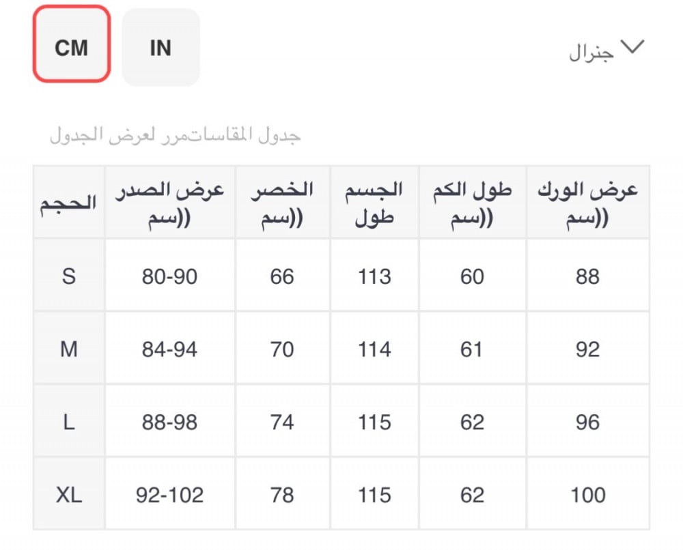Select the XL size row header

(x=68, y=495)
